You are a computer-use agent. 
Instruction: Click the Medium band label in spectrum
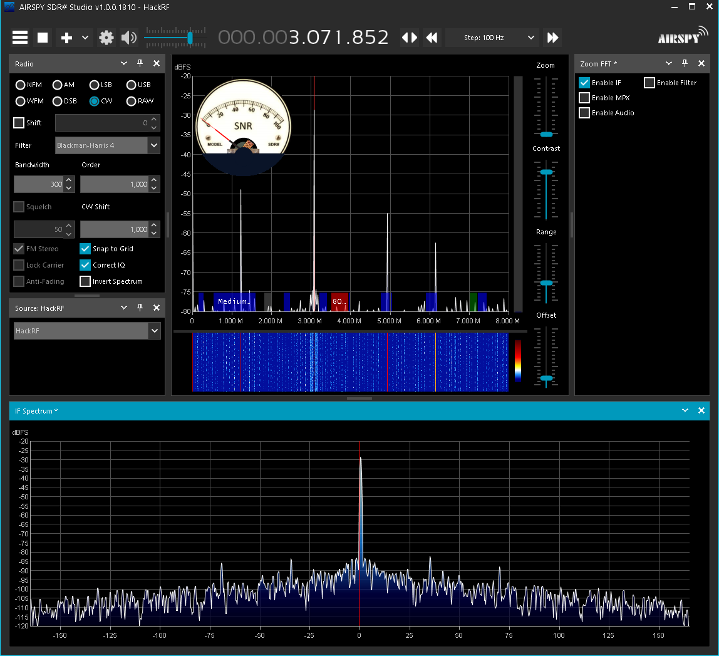[234, 301]
